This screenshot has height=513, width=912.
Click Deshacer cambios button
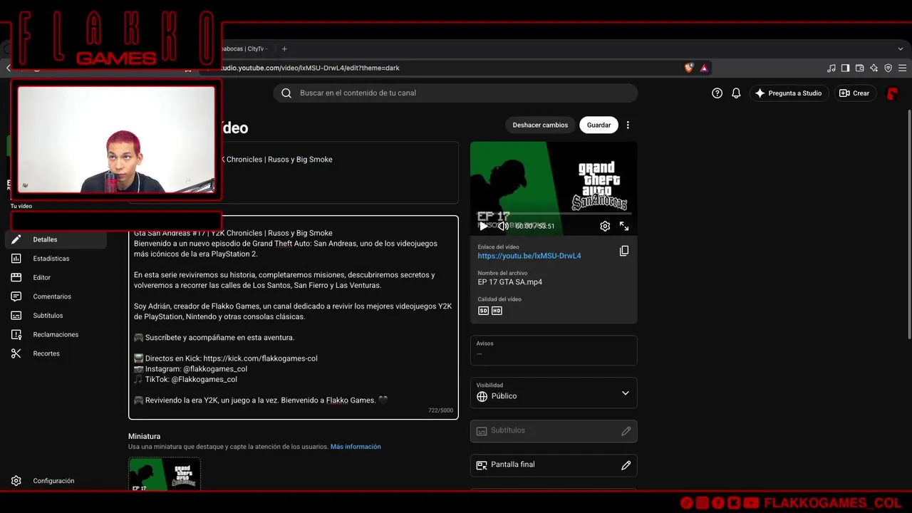coord(540,125)
